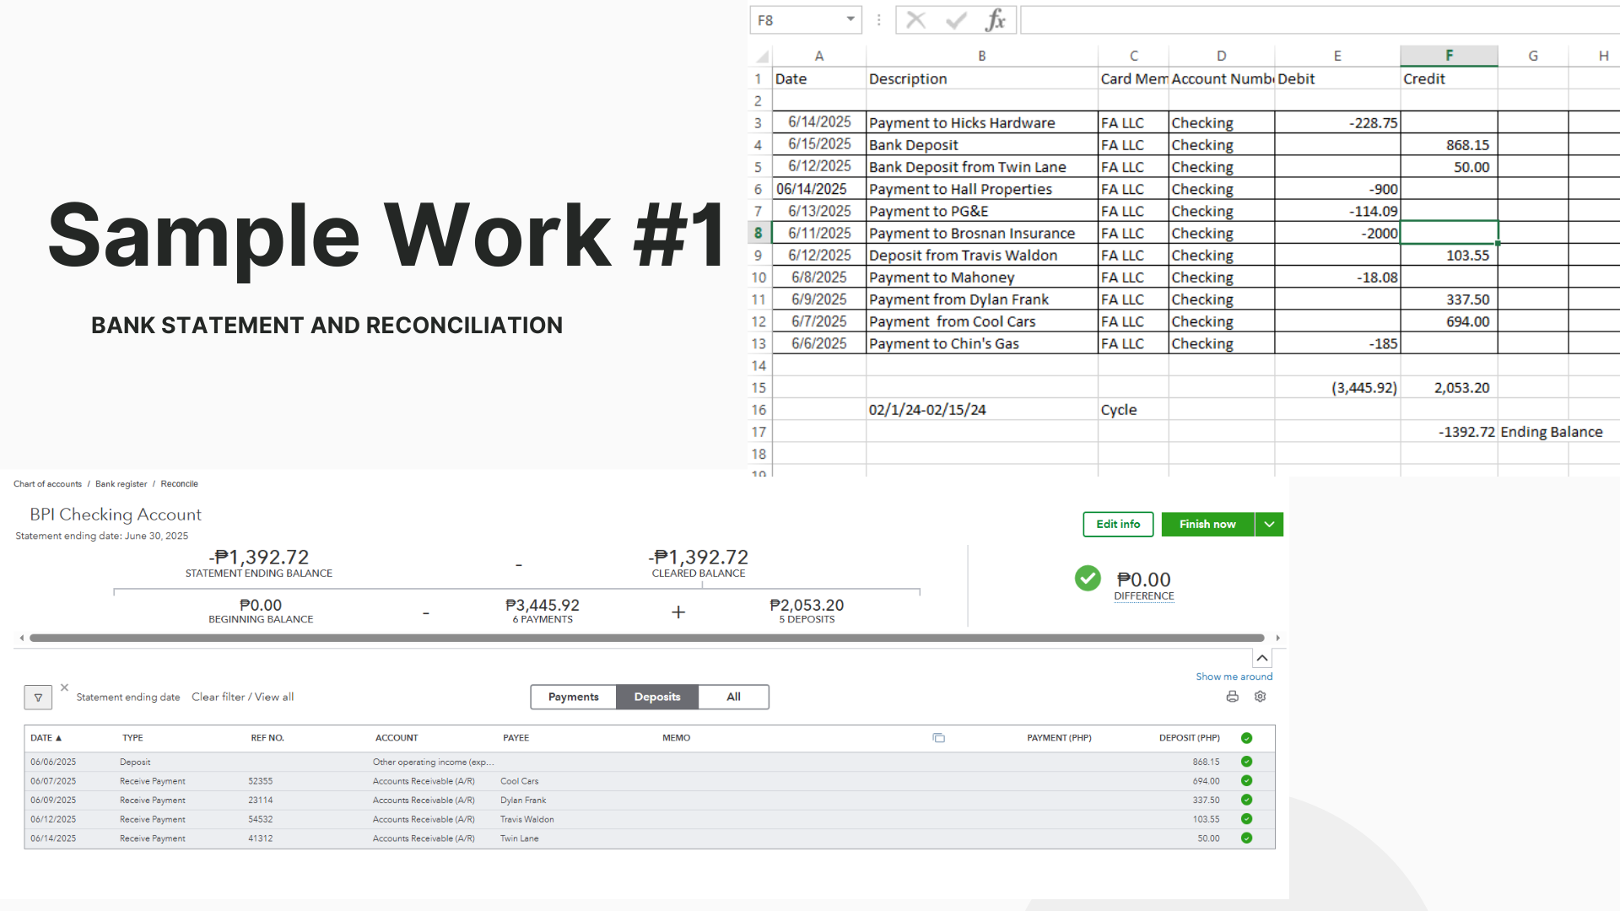Click the horizontal scrollbar under the balance summary
Image resolution: width=1620 pixels, height=911 pixels.
[646, 639]
